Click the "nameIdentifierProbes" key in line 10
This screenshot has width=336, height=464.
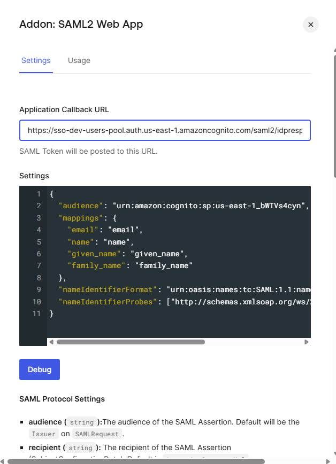[108, 302]
